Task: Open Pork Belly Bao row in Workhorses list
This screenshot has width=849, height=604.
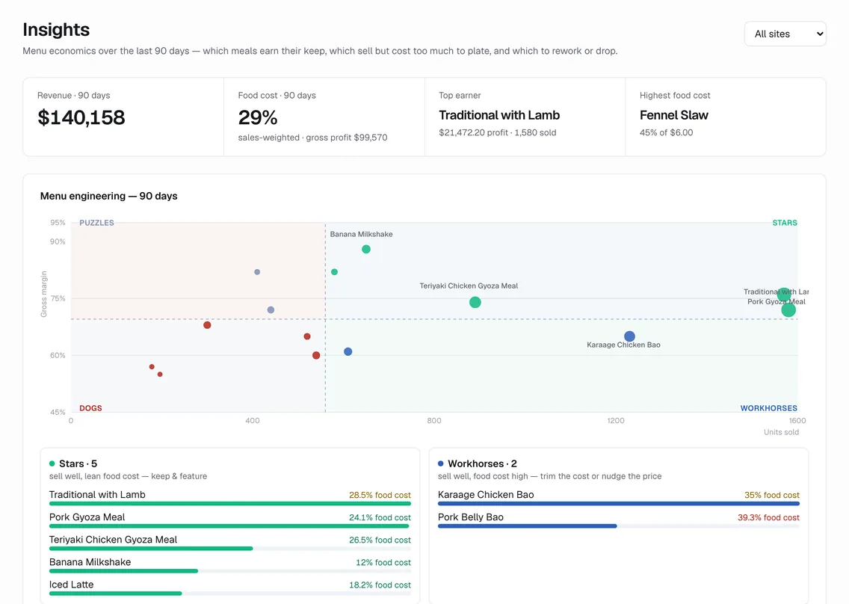Action: (618, 520)
